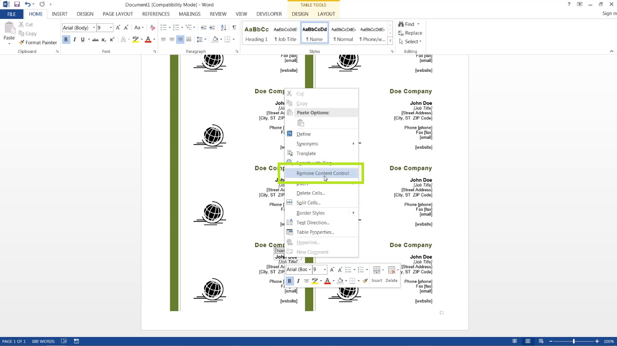Increase paragraph indent from ribbon
The height and width of the screenshot is (346, 617).
pyautogui.click(x=212, y=28)
